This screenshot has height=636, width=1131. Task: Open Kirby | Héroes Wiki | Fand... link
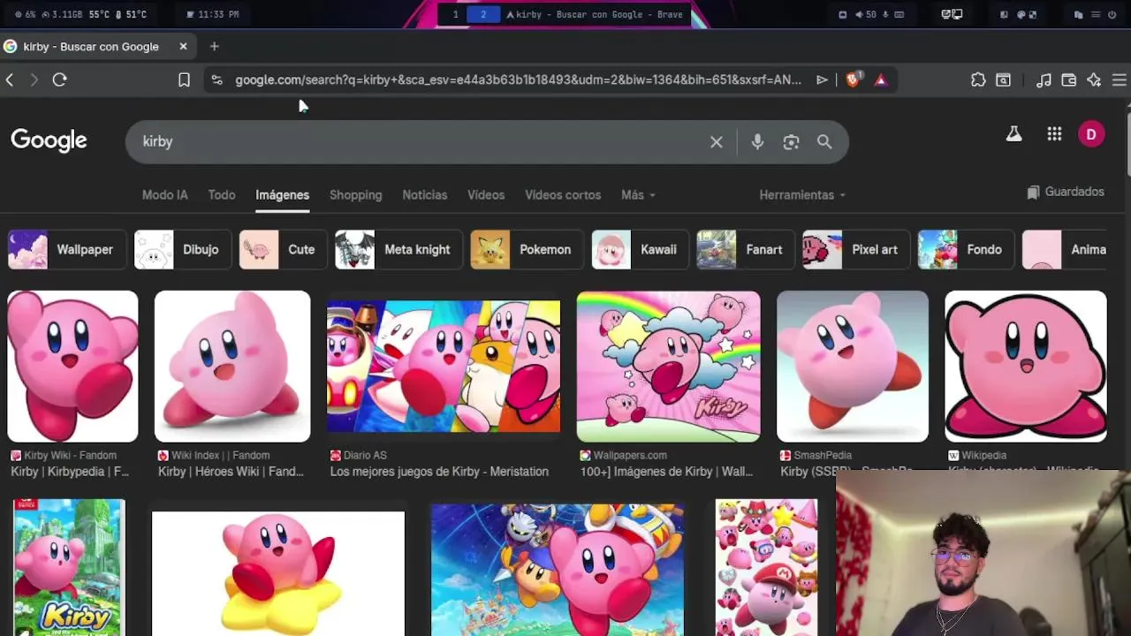click(231, 472)
